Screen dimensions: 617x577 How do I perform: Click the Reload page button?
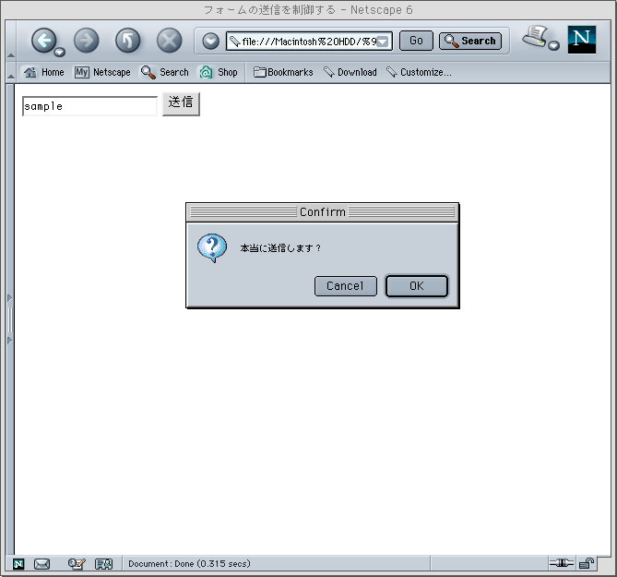[x=127, y=41]
